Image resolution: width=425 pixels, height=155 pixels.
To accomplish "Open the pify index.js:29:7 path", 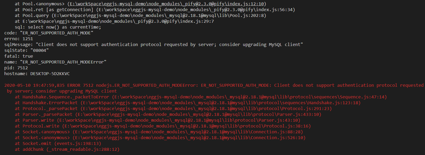I will (x=118, y=21).
